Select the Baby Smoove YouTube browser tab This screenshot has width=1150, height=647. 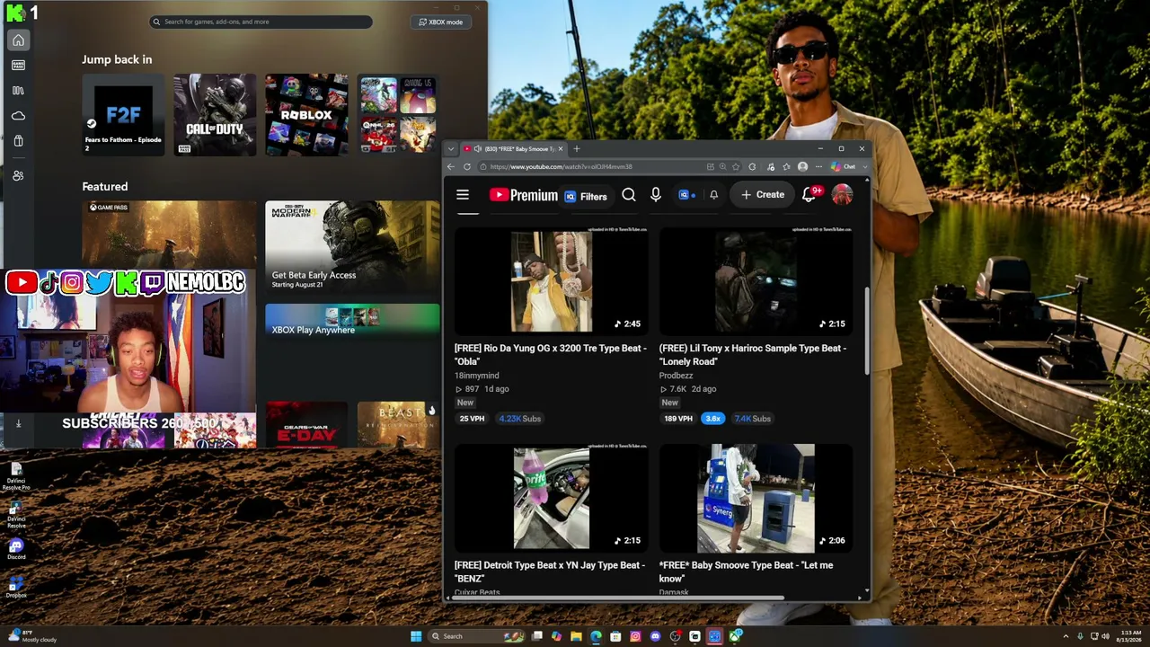[514, 149]
